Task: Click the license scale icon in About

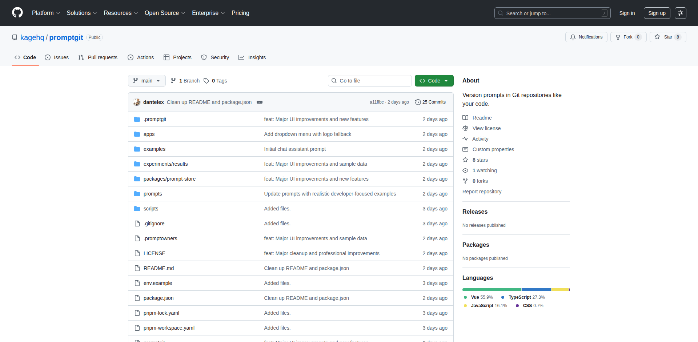Action: pos(465,128)
